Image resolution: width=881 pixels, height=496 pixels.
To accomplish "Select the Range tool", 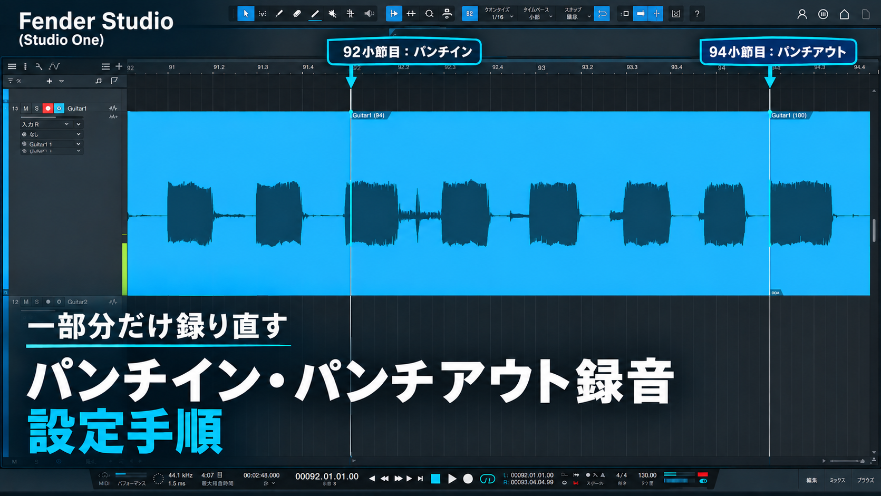I will pos(263,14).
